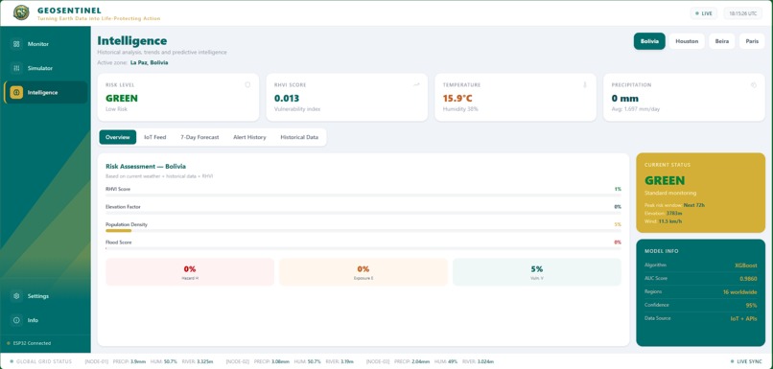Click the Humidity 38% text
Image resolution: width=773 pixels, height=369 pixels.
460,109
